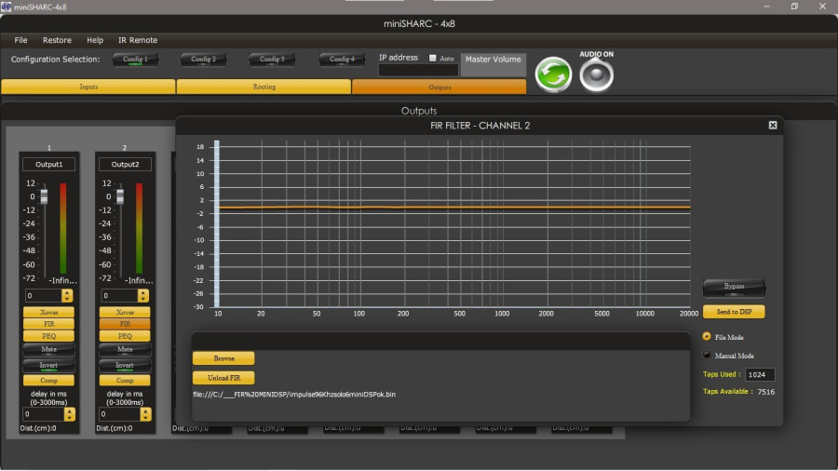
Task: Enable the Auto IP address checkbox
Action: pos(432,59)
